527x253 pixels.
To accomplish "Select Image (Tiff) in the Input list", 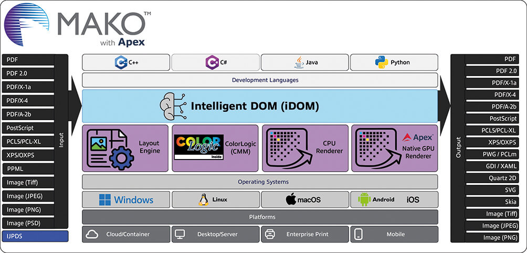I will (28, 183).
